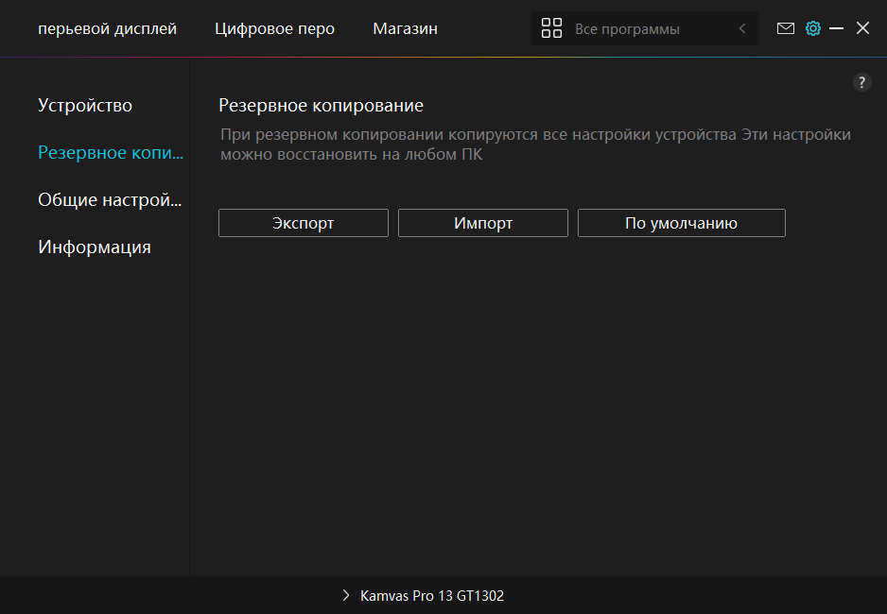
Task: Open the перьевой дисплей tab
Action: [x=107, y=29]
